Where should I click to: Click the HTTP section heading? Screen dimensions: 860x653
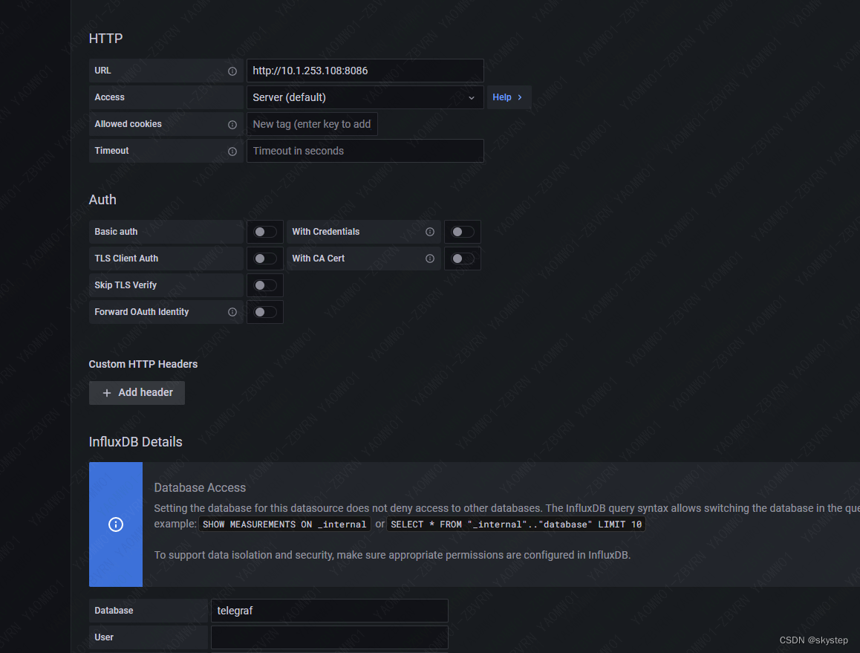(106, 39)
